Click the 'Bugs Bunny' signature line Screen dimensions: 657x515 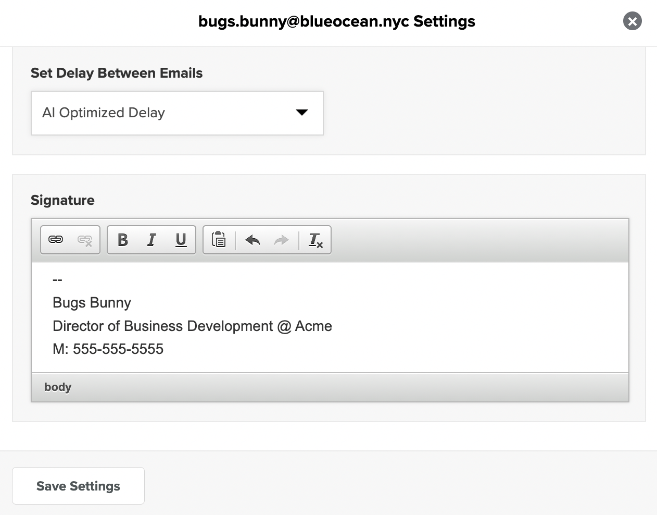click(92, 303)
